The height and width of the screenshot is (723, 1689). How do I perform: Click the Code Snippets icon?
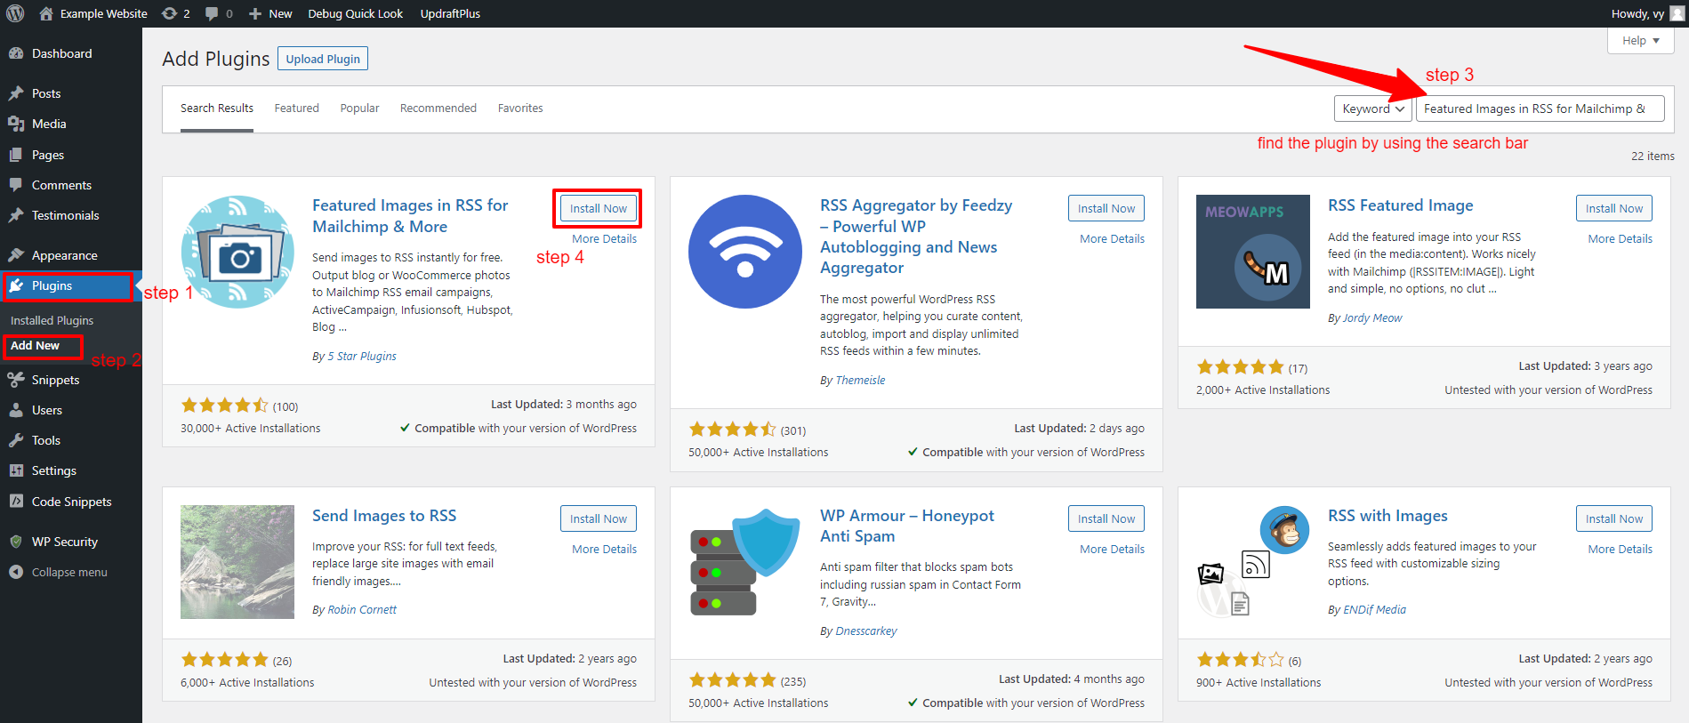point(16,502)
